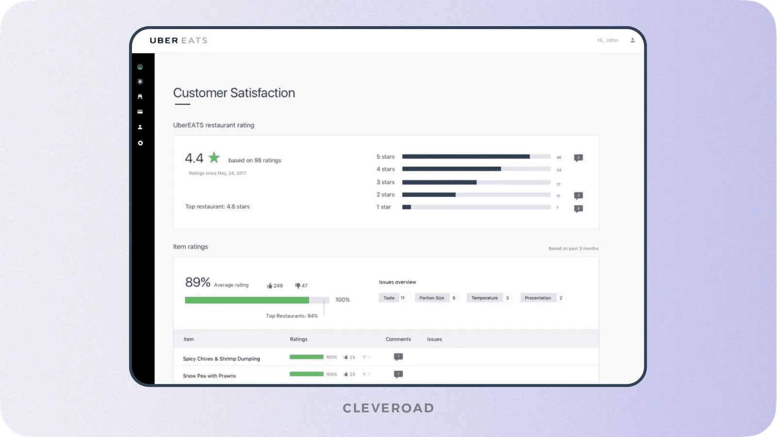Open the orders tracking icon in sidebar
This screenshot has height=437, width=777.
[140, 82]
